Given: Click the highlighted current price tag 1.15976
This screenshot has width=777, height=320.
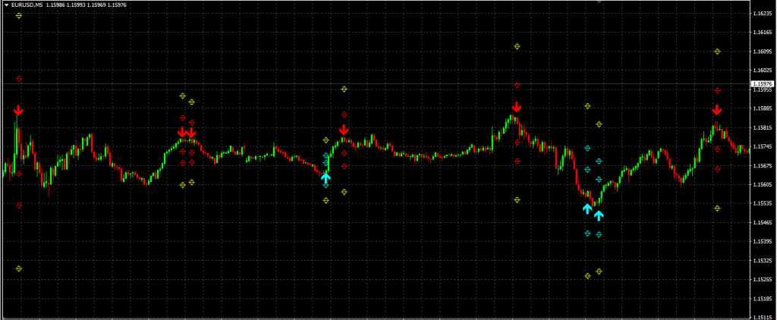Looking at the screenshot, I should coord(761,83).
